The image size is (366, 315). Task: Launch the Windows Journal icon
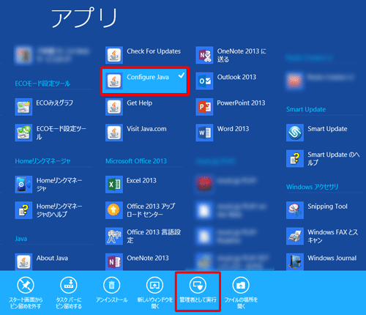295,262
